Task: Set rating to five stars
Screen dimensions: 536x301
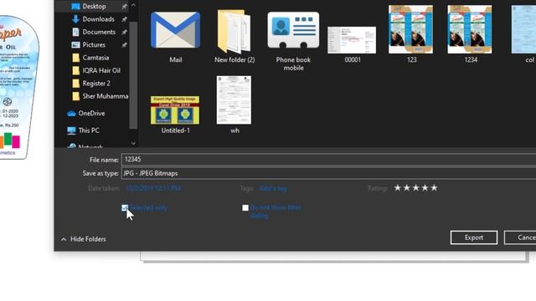Action: click(x=434, y=188)
